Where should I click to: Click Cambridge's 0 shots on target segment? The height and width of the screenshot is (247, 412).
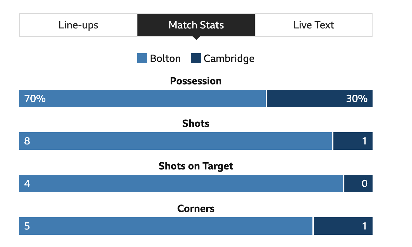pos(358,184)
